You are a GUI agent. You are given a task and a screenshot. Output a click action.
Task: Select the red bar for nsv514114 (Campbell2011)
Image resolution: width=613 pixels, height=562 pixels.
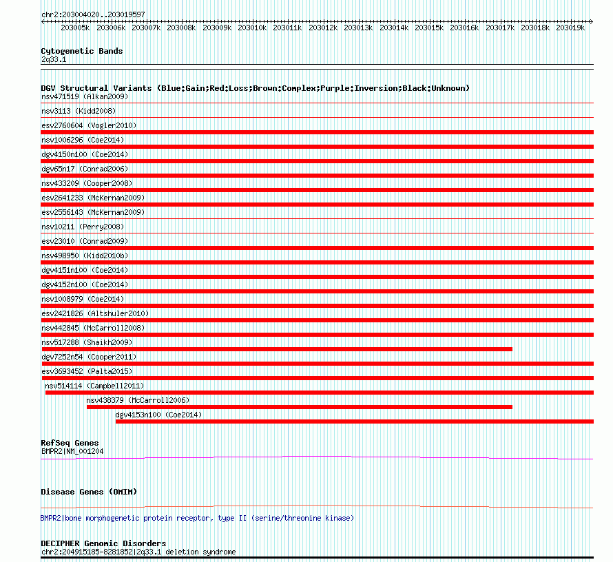tap(320, 393)
